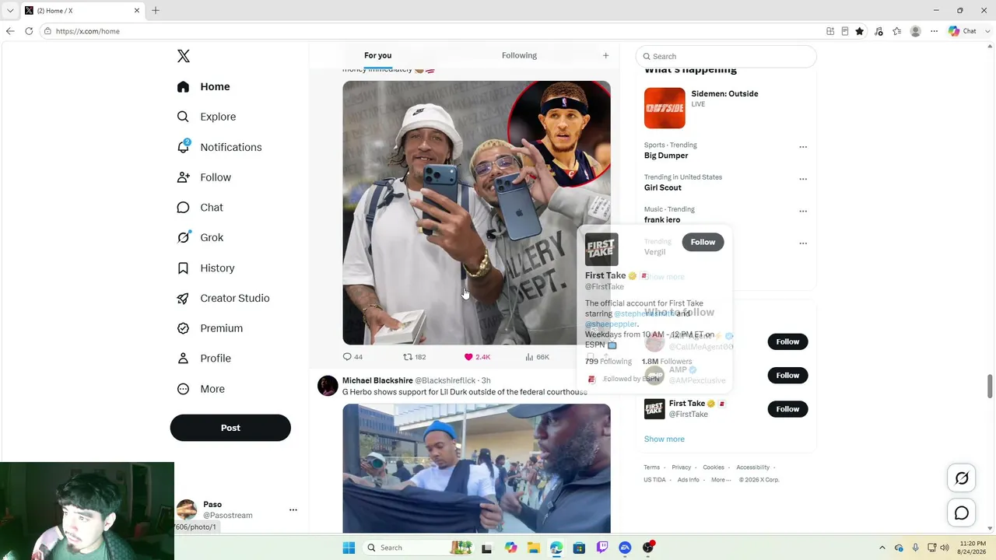Open Profile in the sidebar
Screen dimensions: 996x560
click(203, 359)
